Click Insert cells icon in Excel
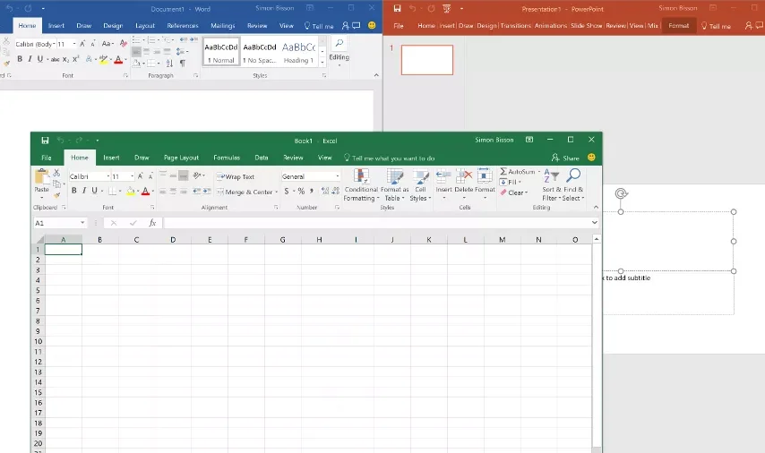This screenshot has width=765, height=453. click(x=443, y=175)
